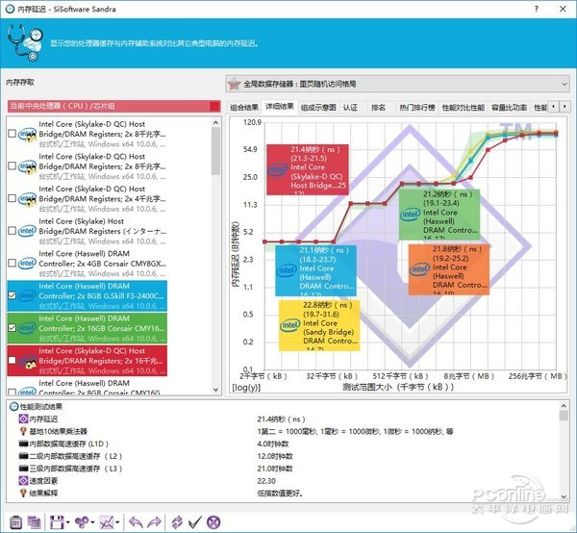Check the red Skylake-D QC 2x 16千兆 entry
Viewport: 577px width, 533px height.
[12, 361]
